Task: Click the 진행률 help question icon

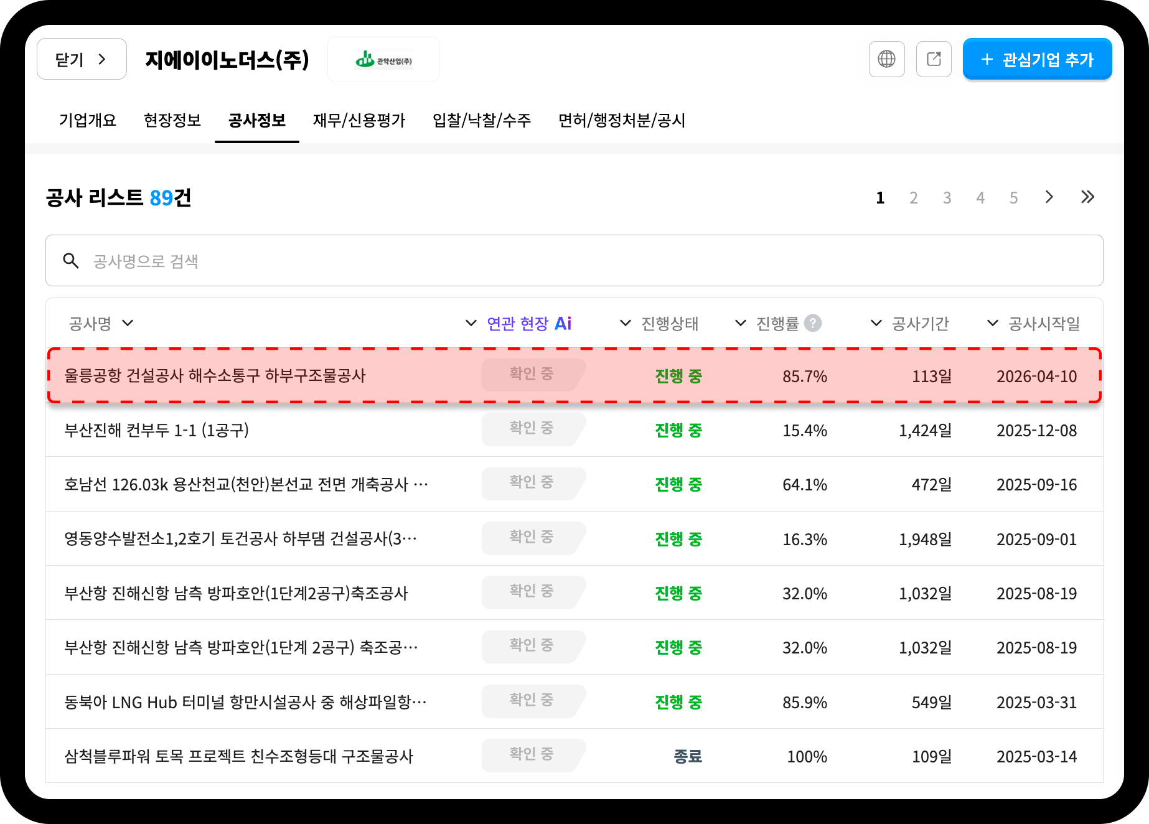Action: click(x=813, y=323)
